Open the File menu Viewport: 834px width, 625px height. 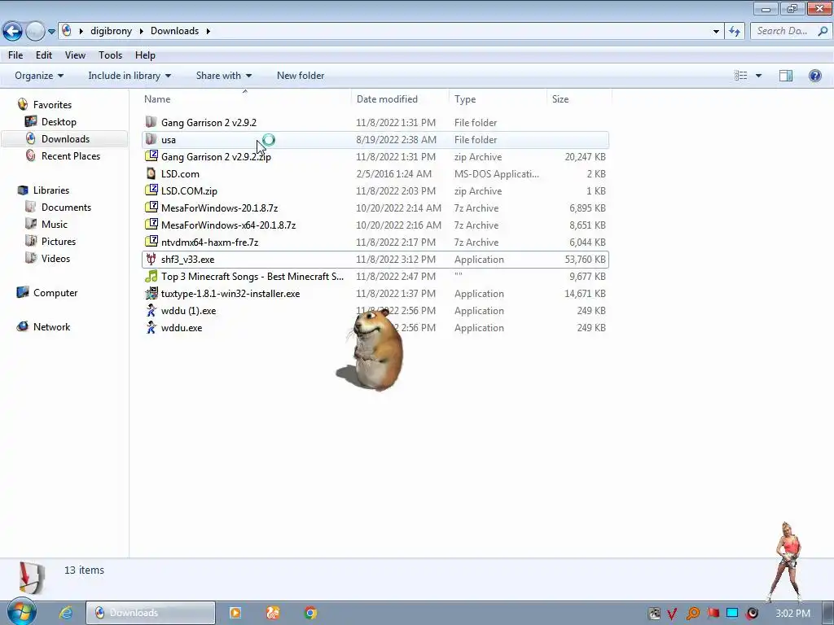(15, 55)
